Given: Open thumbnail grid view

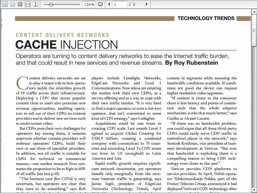Looking at the screenshot, I should pos(20,4).
